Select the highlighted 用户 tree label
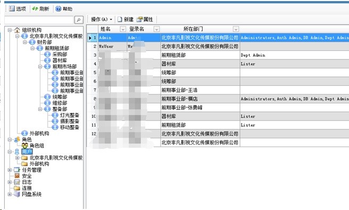 pyautogui.click(x=27, y=152)
